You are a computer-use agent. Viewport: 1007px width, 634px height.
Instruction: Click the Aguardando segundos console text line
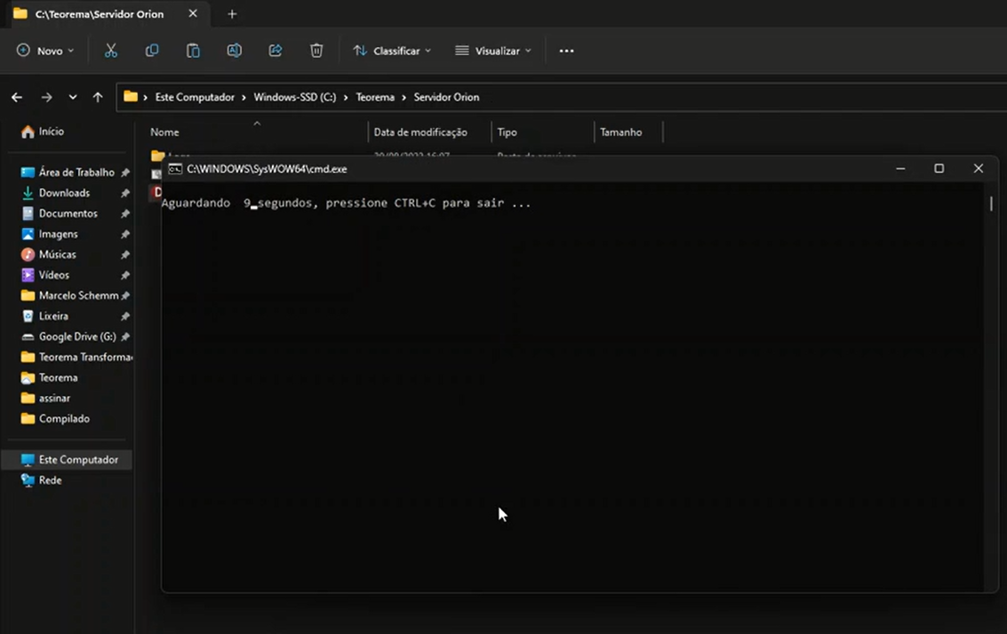[x=346, y=202]
